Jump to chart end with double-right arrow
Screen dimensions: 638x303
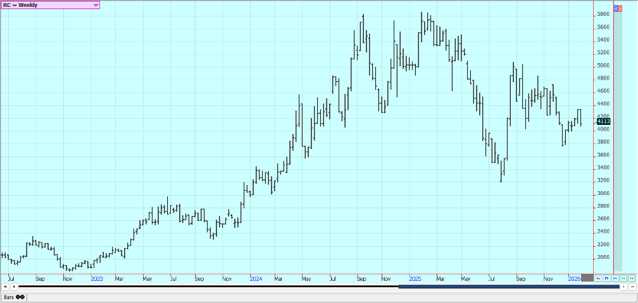tap(632, 287)
